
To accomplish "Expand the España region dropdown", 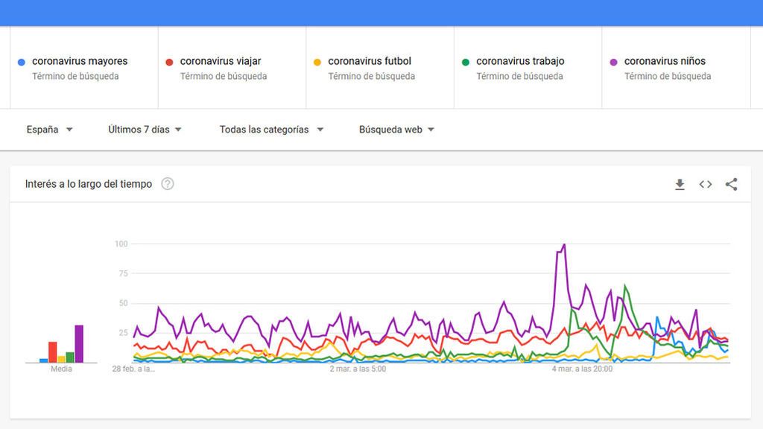I will pyautogui.click(x=50, y=130).
